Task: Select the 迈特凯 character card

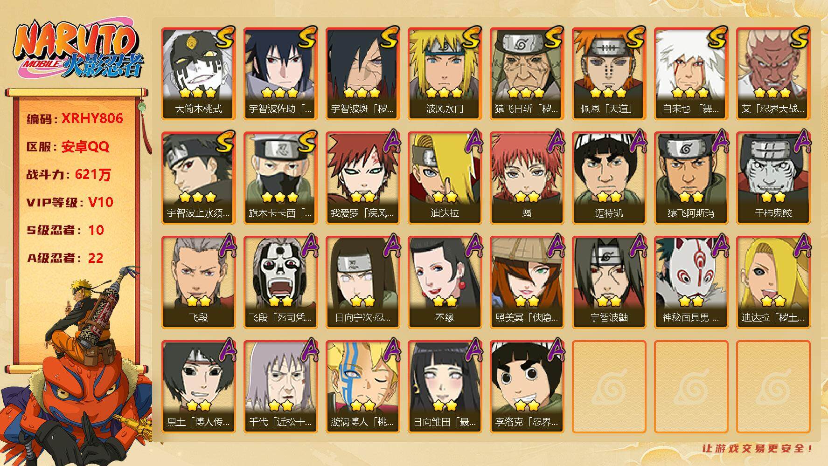Action: (x=609, y=178)
